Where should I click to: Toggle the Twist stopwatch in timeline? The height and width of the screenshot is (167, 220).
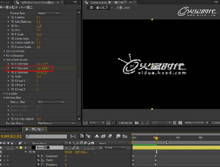pyautogui.click(x=38, y=160)
